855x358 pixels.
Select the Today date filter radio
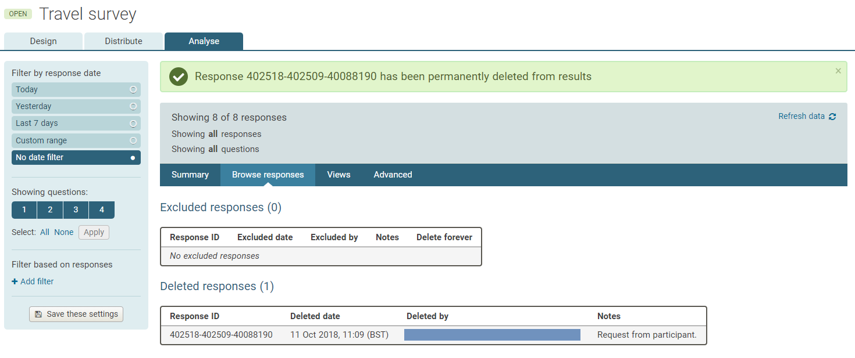pyautogui.click(x=133, y=89)
